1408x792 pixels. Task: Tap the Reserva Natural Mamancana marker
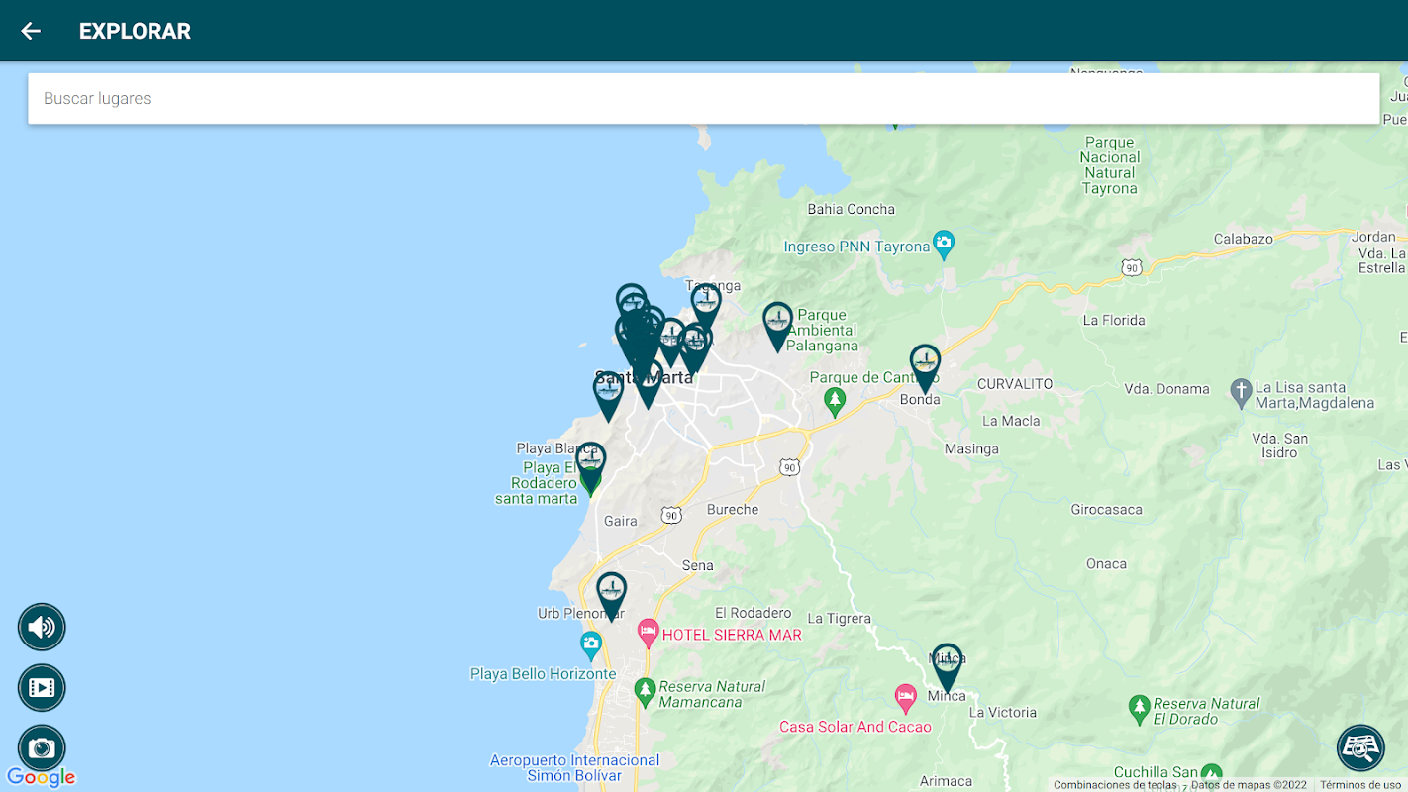(x=646, y=691)
